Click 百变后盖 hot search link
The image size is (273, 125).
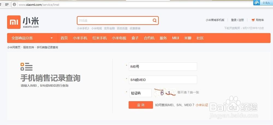coord(122,28)
